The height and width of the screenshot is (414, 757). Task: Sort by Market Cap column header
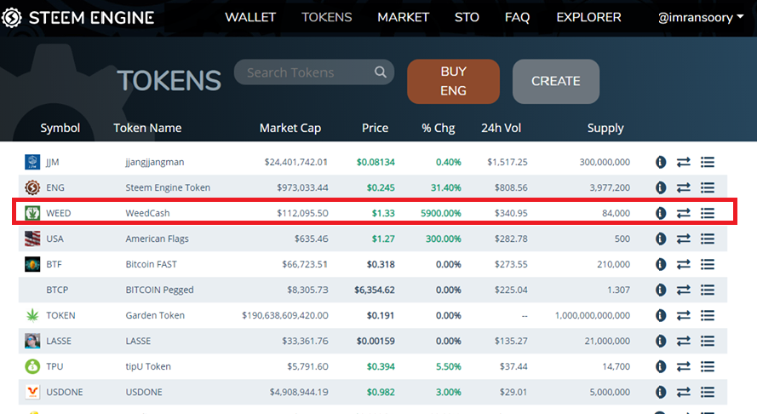tap(290, 128)
